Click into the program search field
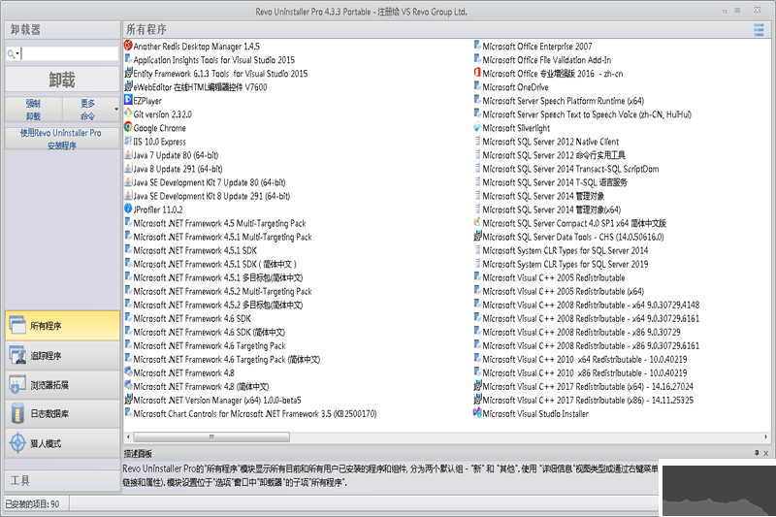Viewport: 776px width, 517px height. (69, 53)
